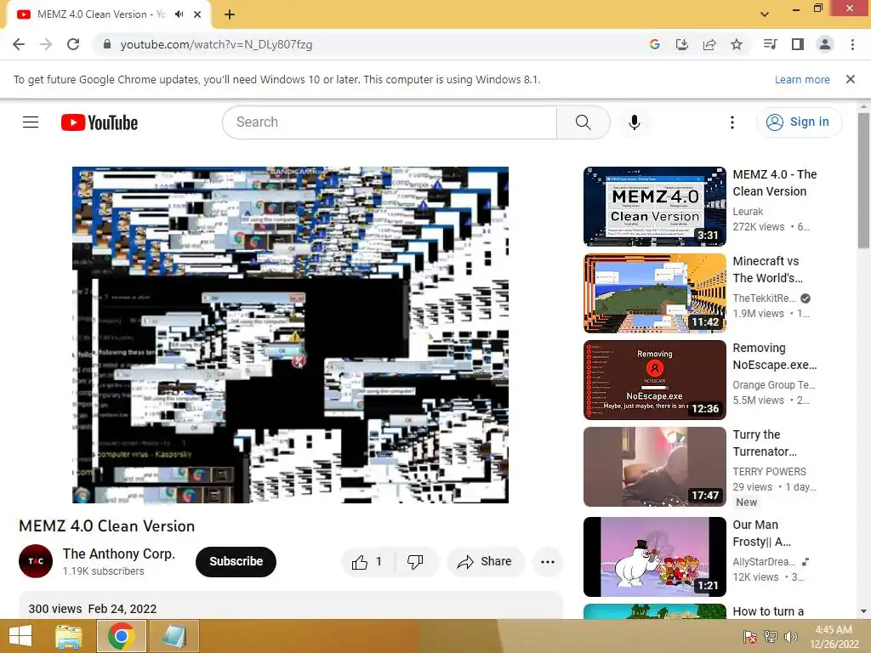Expand the description box with 300 views
The image size is (871, 653).
coord(291,605)
